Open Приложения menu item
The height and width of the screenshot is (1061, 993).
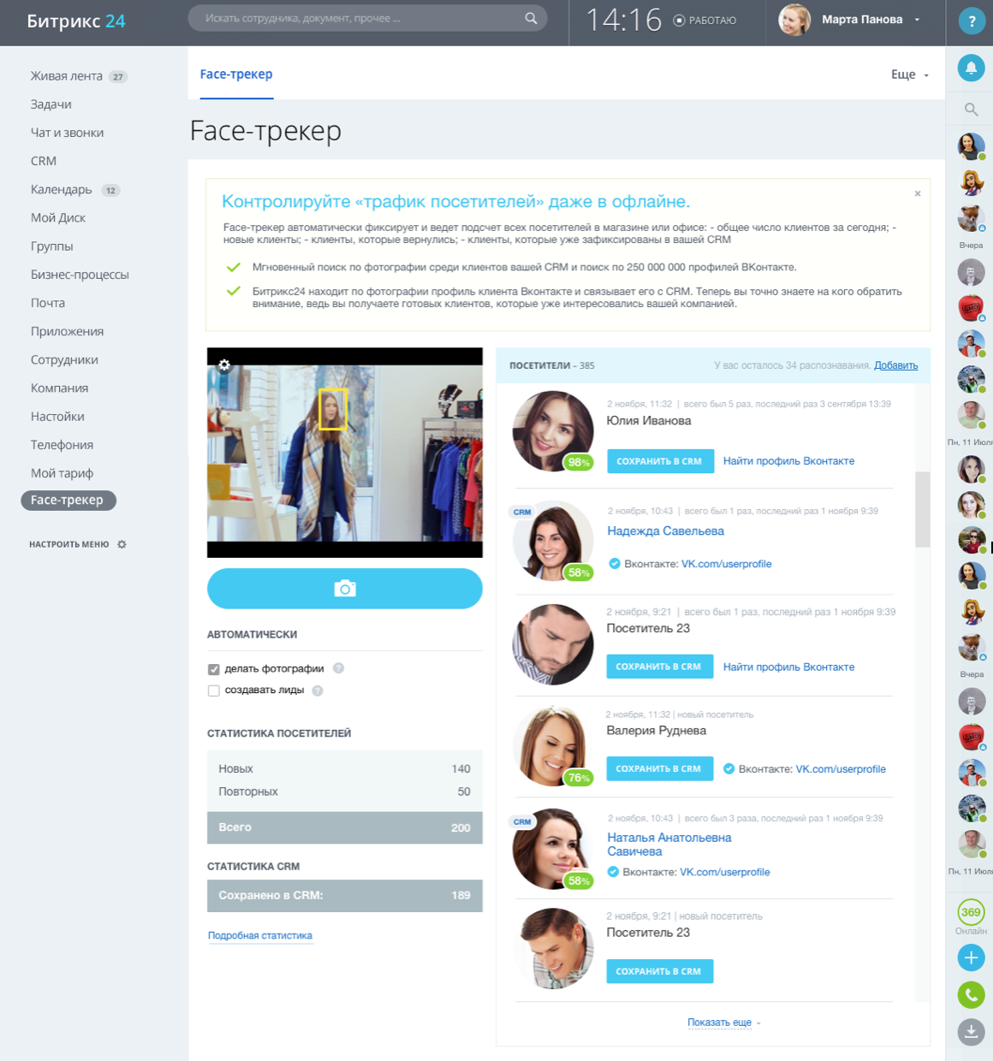coord(67,332)
